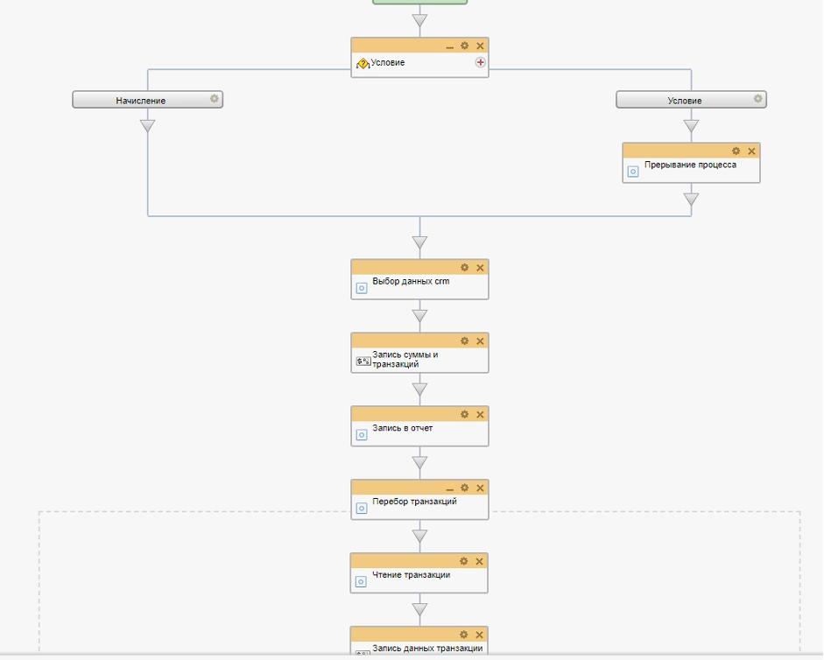Click arrow between Запись в отчет and Перебор транзакций
Image resolution: width=824 pixels, height=660 pixels.
419,462
